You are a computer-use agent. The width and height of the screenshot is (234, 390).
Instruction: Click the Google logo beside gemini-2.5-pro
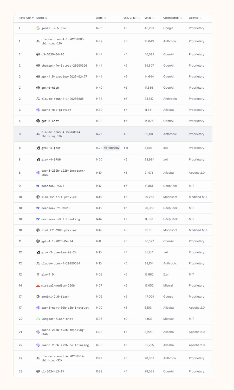(38, 28)
